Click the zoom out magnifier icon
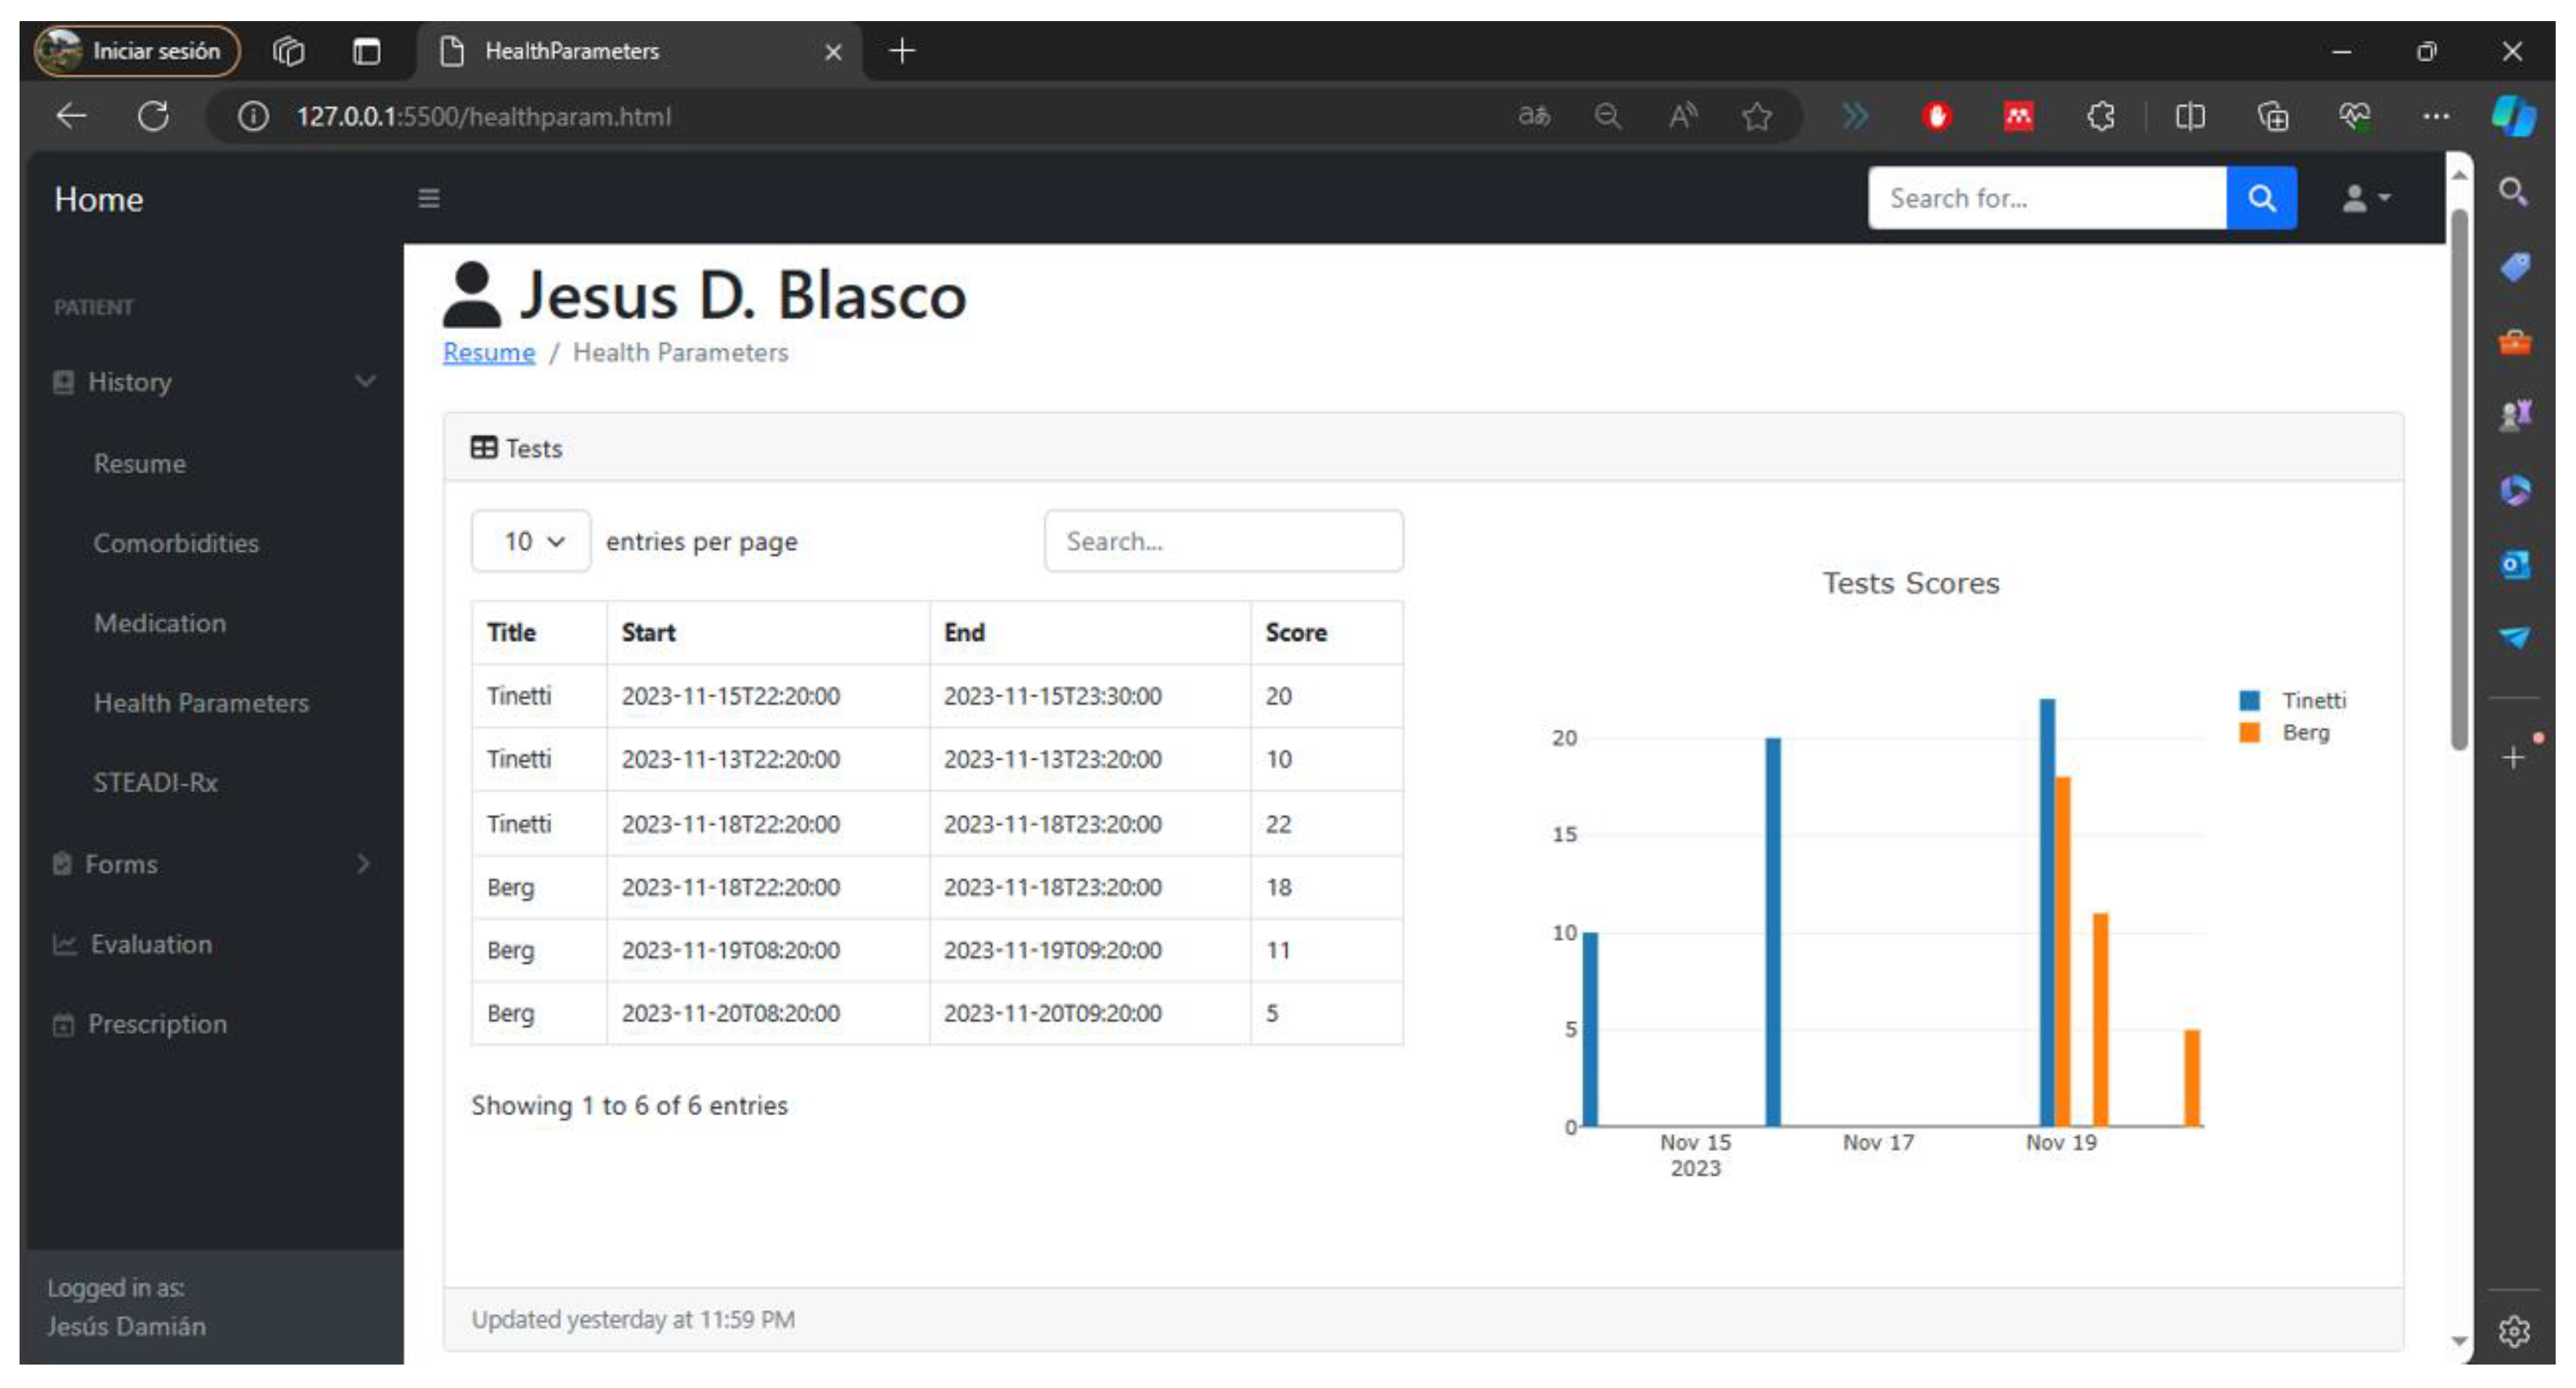Viewport: 2576px width, 1388px height. [x=1607, y=116]
